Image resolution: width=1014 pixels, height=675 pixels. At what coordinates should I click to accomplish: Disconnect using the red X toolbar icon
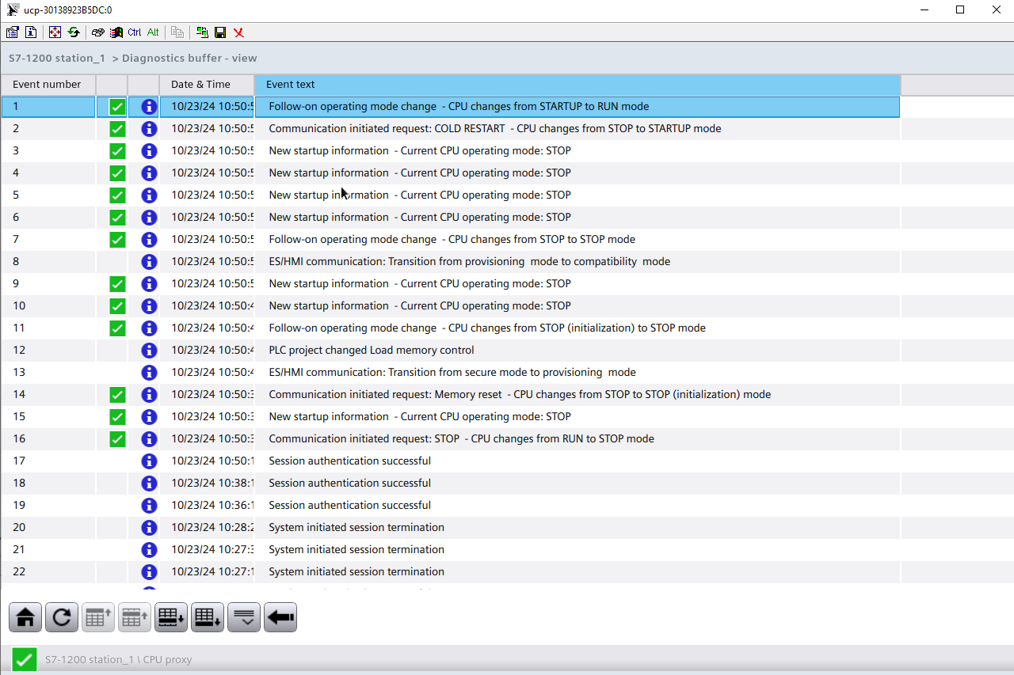click(238, 32)
